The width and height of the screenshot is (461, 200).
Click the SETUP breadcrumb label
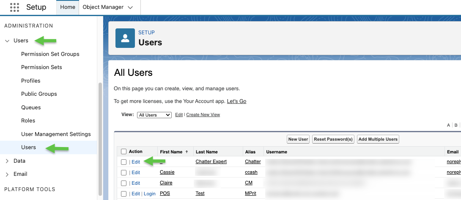point(146,32)
